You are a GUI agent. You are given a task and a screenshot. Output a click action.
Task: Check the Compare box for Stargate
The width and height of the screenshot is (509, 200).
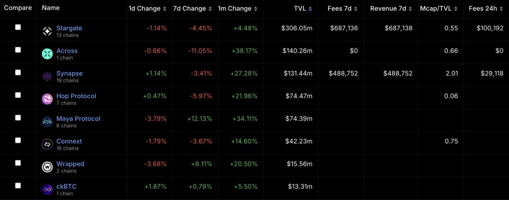point(18,27)
